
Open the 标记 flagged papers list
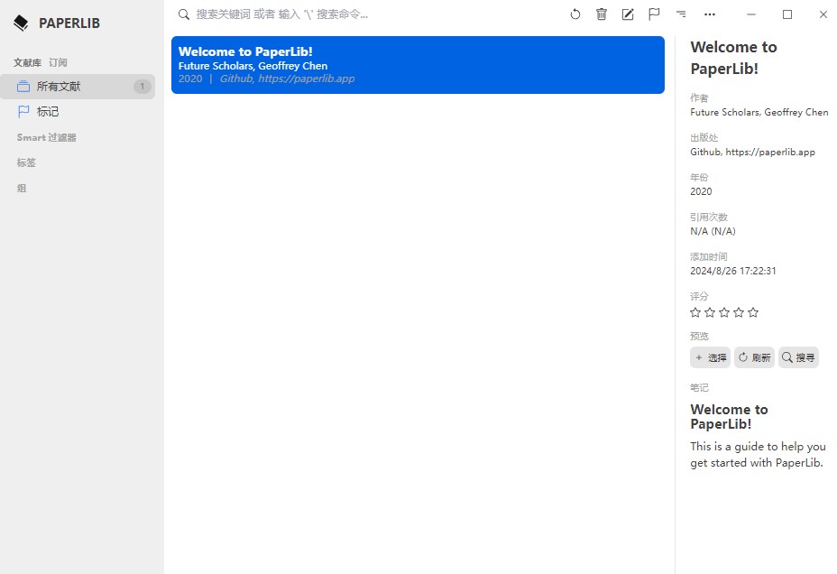(x=48, y=112)
